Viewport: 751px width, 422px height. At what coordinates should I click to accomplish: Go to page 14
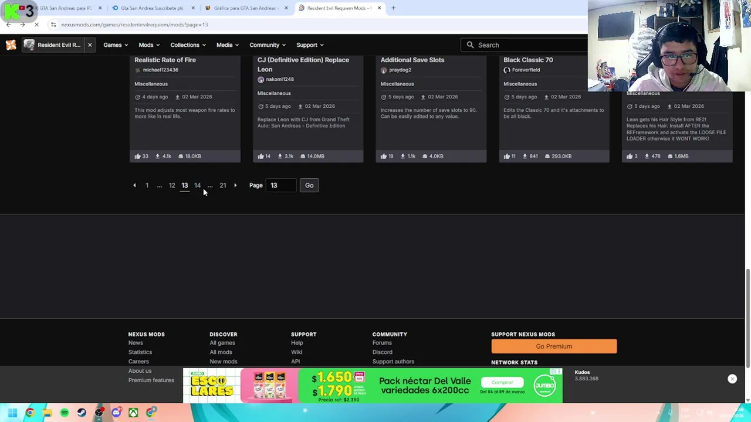tap(197, 185)
